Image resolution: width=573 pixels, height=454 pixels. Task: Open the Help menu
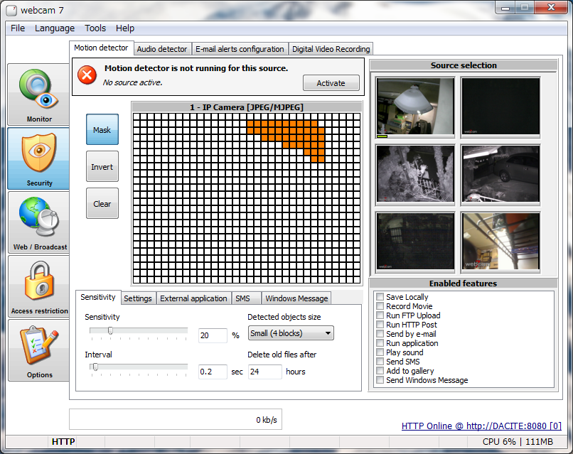pyautogui.click(x=125, y=28)
